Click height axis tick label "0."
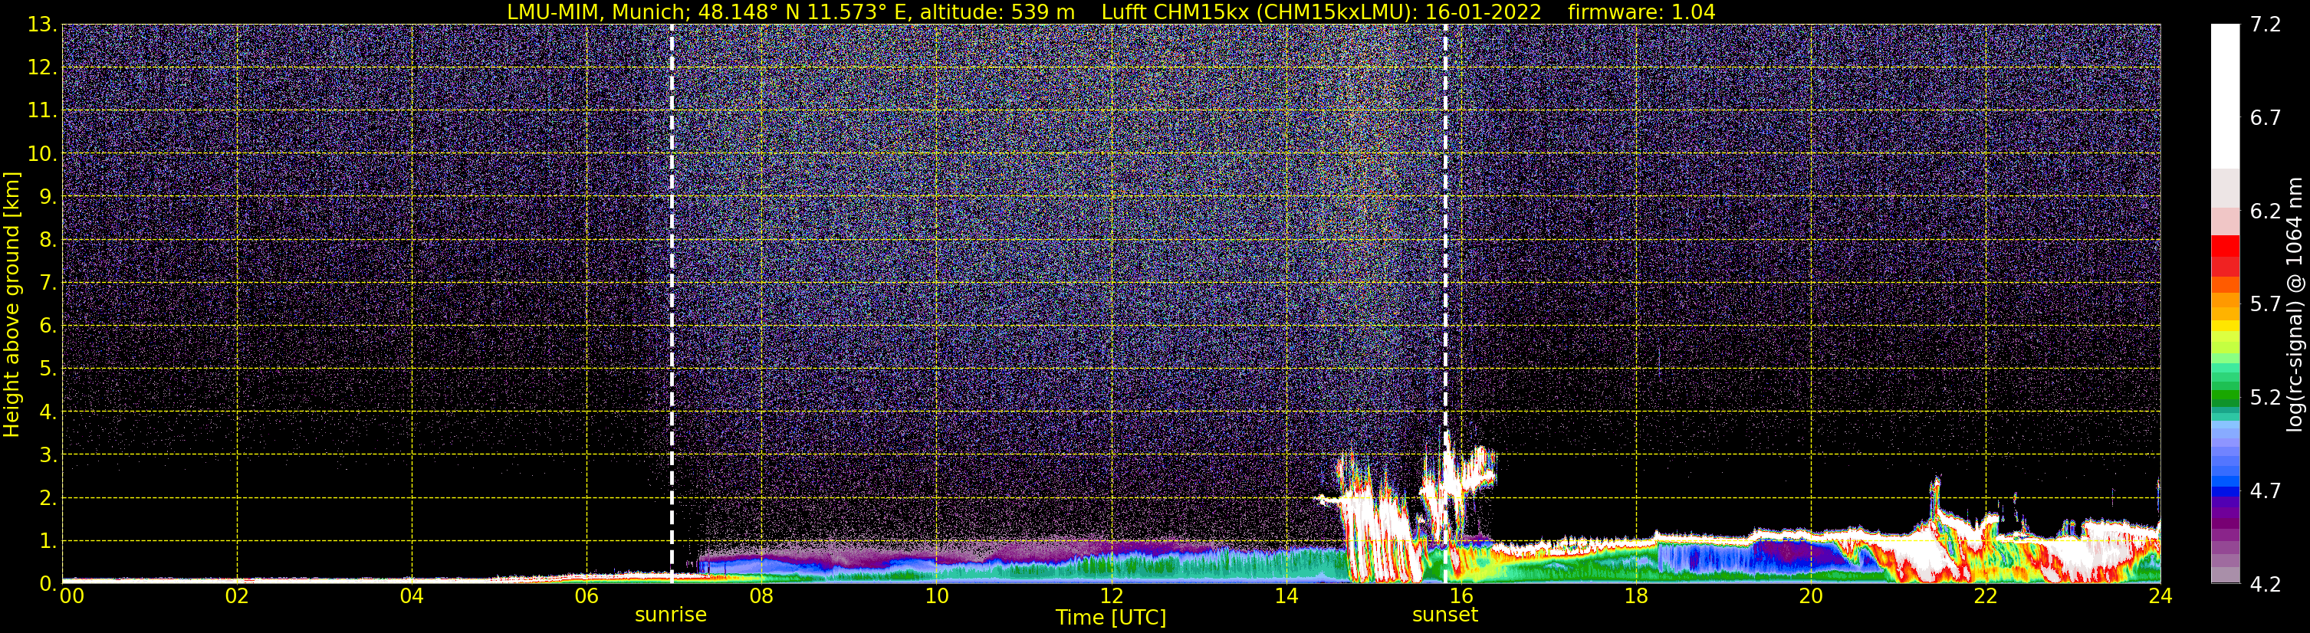 click(x=48, y=584)
